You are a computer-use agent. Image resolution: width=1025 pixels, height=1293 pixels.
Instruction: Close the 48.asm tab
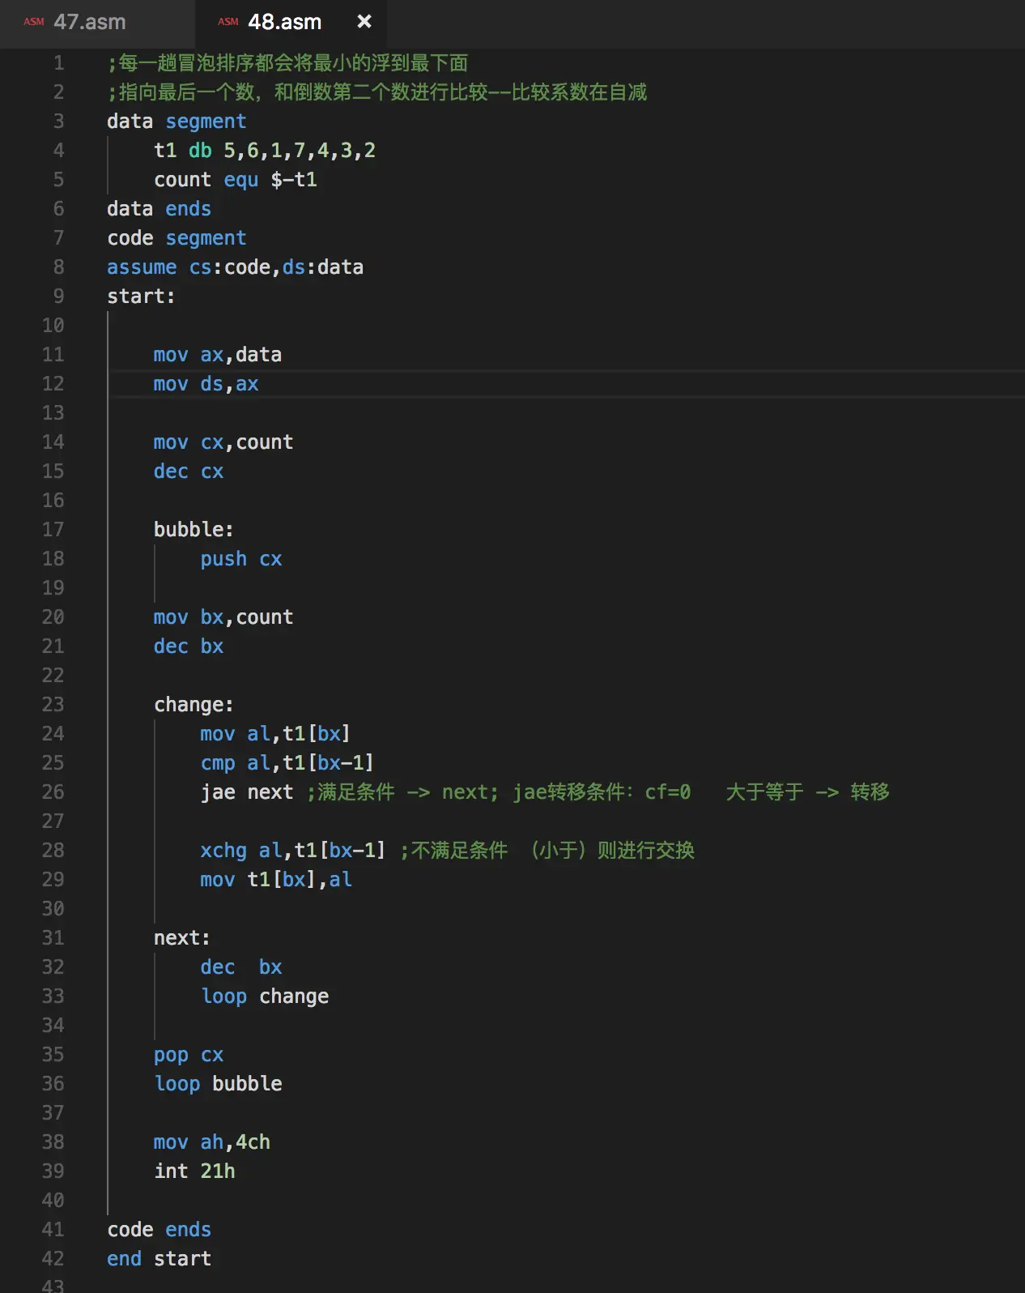[x=364, y=22]
